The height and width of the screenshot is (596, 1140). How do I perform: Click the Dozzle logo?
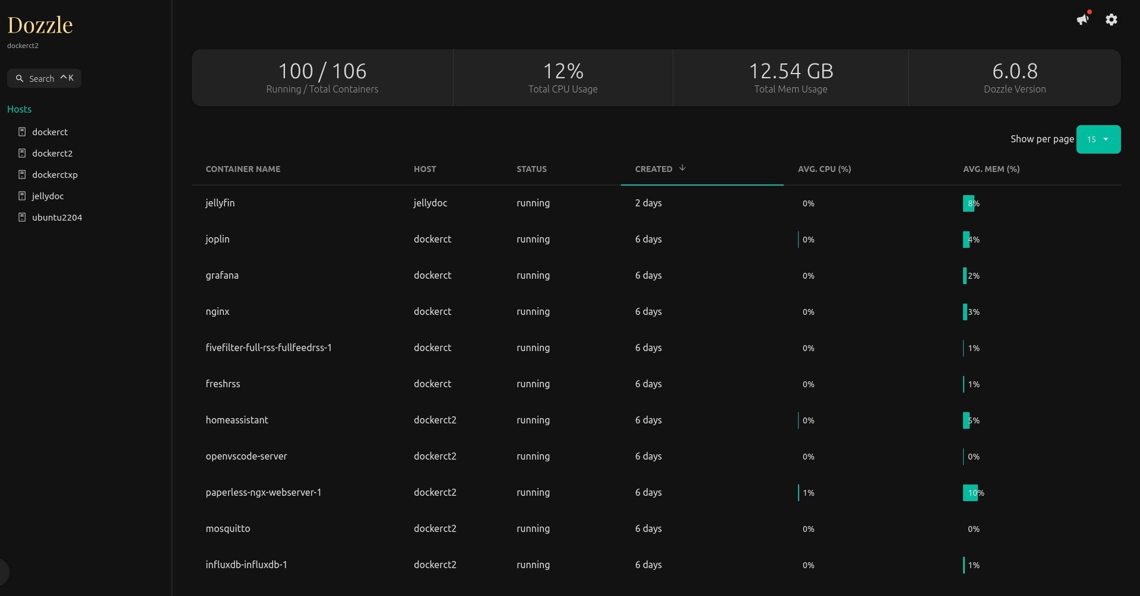[x=40, y=25]
